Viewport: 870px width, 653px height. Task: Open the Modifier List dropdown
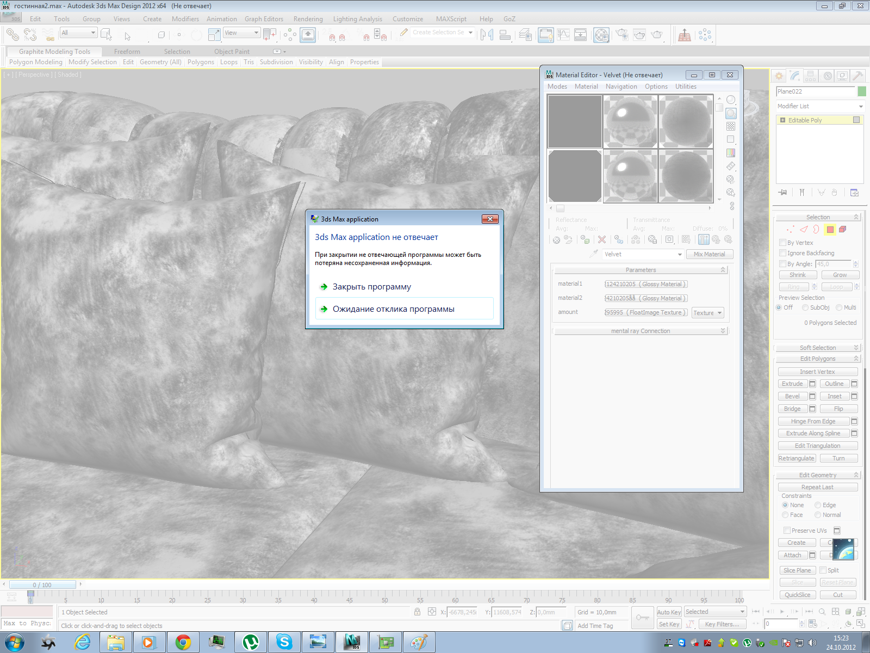point(820,106)
